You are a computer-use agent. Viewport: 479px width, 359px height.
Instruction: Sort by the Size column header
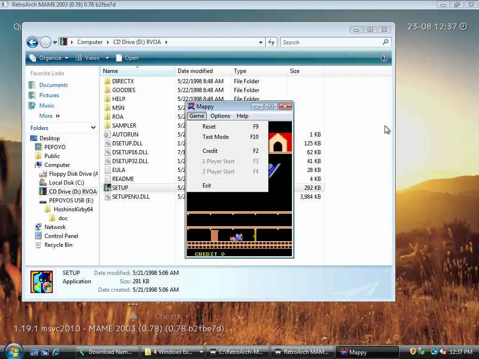305,71
